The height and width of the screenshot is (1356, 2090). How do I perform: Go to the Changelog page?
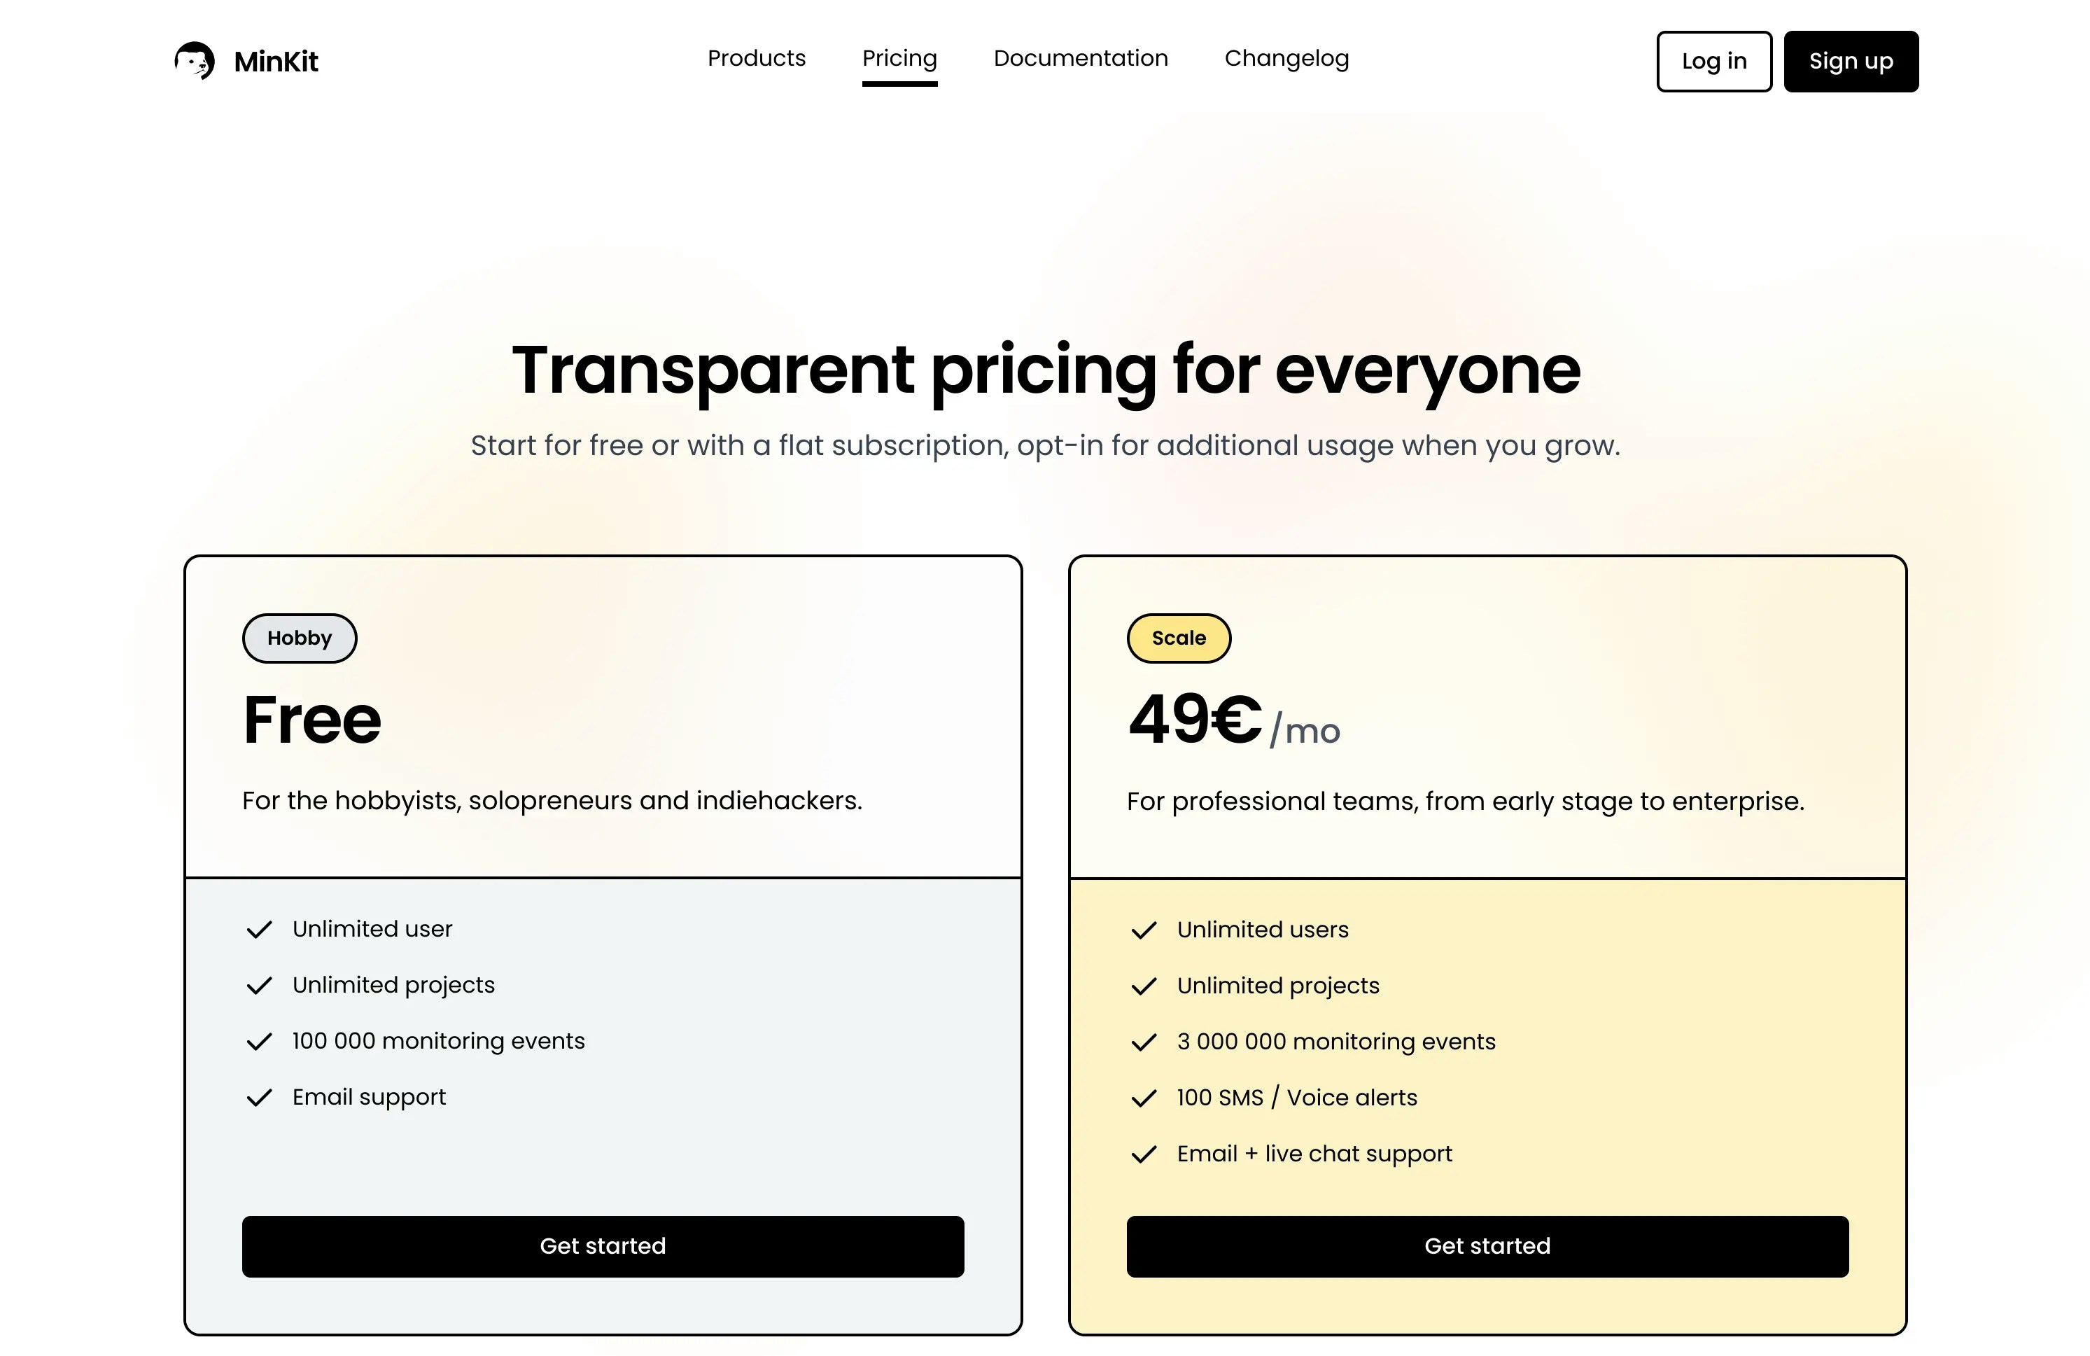(1286, 58)
